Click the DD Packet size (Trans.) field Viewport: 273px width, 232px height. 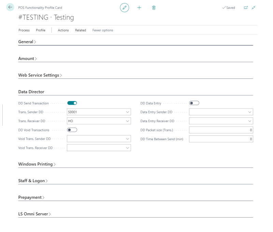[x=221, y=130]
